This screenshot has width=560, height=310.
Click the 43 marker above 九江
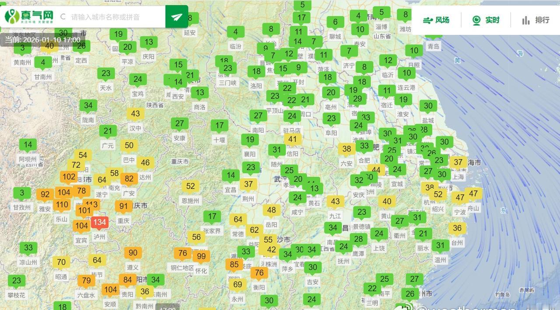[x=335, y=202]
